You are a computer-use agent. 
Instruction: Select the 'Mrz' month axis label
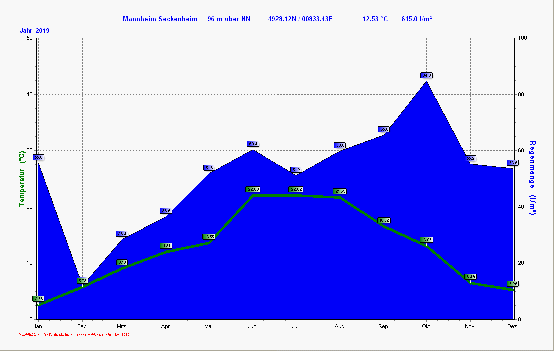(122, 326)
